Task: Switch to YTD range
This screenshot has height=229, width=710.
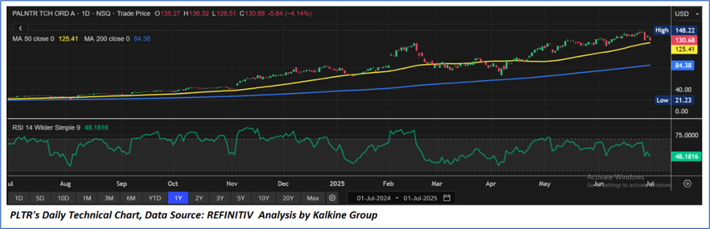Action: [x=155, y=198]
